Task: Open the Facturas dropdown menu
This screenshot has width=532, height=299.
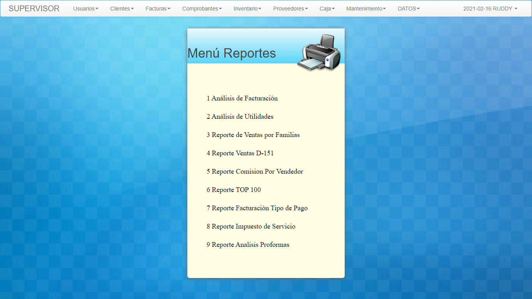Action: point(158,9)
